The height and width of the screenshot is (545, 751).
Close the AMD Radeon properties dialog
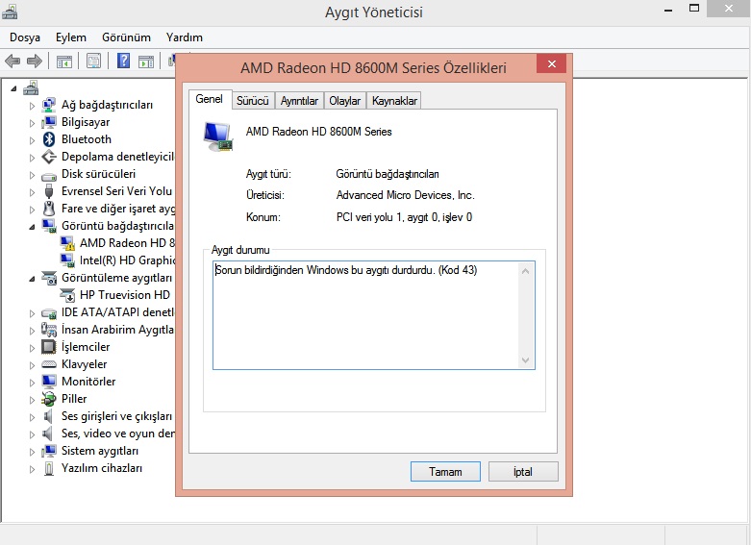click(552, 63)
